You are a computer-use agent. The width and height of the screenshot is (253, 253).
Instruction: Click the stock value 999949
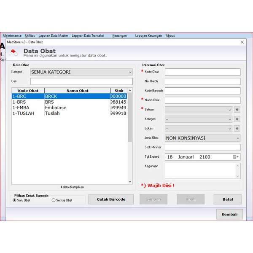point(118,108)
